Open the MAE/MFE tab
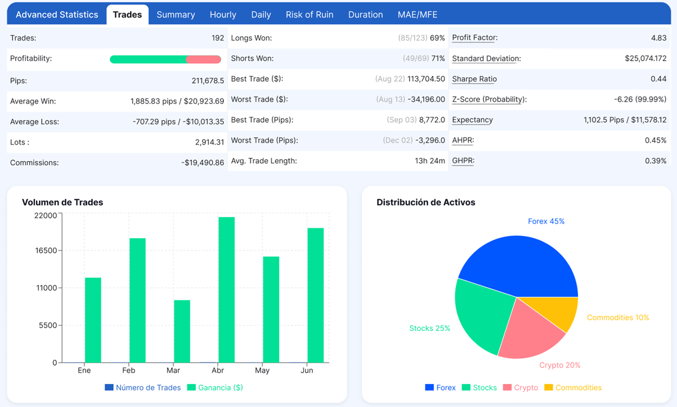 click(x=418, y=15)
